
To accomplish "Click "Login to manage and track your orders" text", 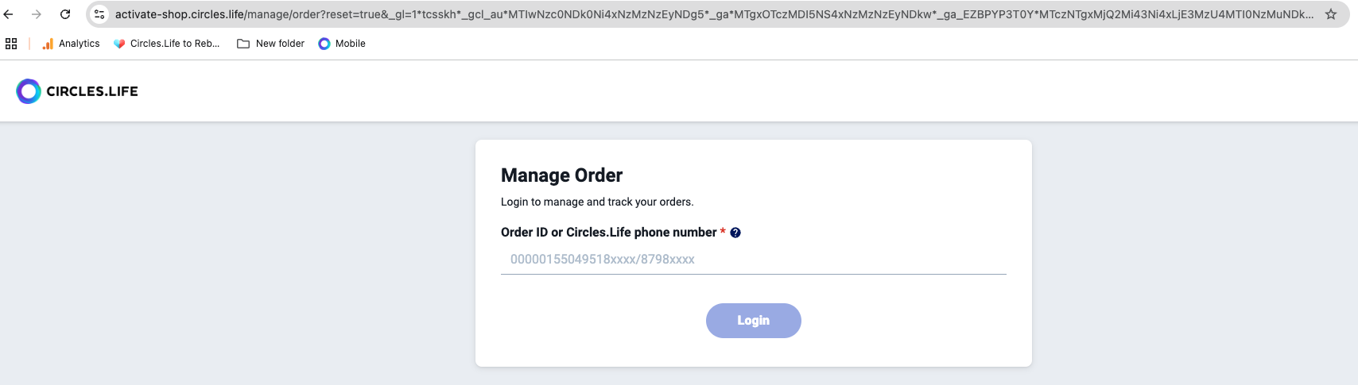I will tap(596, 202).
